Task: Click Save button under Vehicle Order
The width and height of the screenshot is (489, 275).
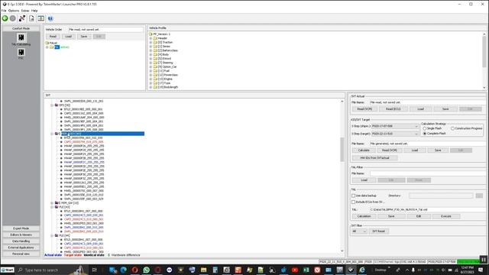Action: click(x=84, y=37)
